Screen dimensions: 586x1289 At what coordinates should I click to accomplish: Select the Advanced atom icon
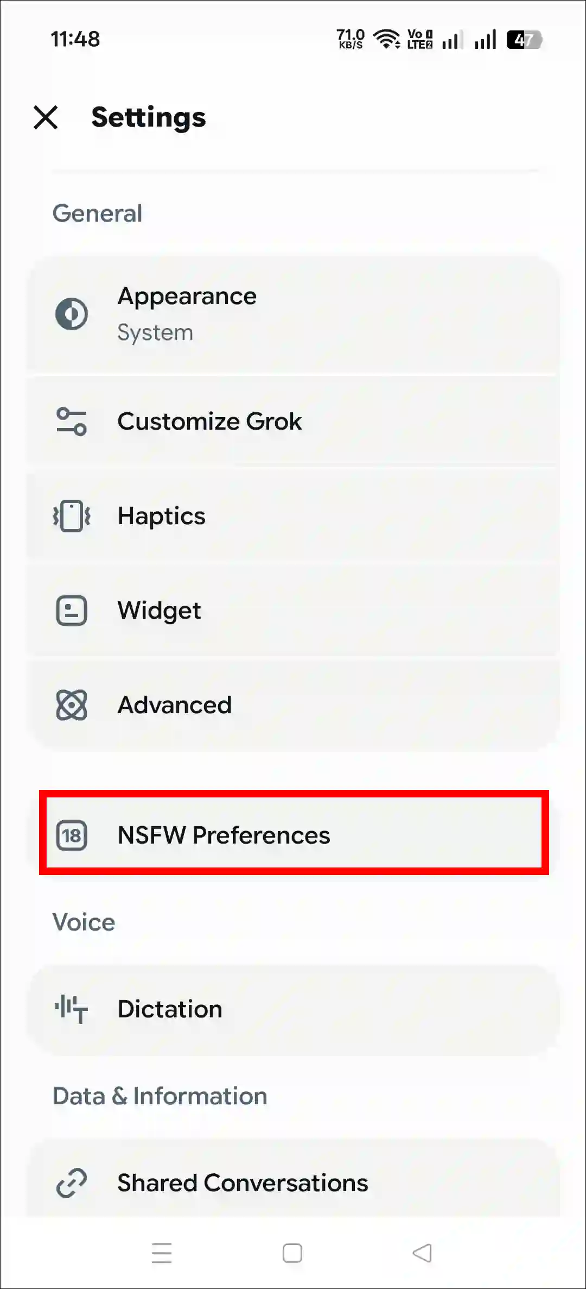pos(71,705)
